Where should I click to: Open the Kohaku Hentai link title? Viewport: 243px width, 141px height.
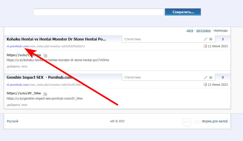point(56,39)
